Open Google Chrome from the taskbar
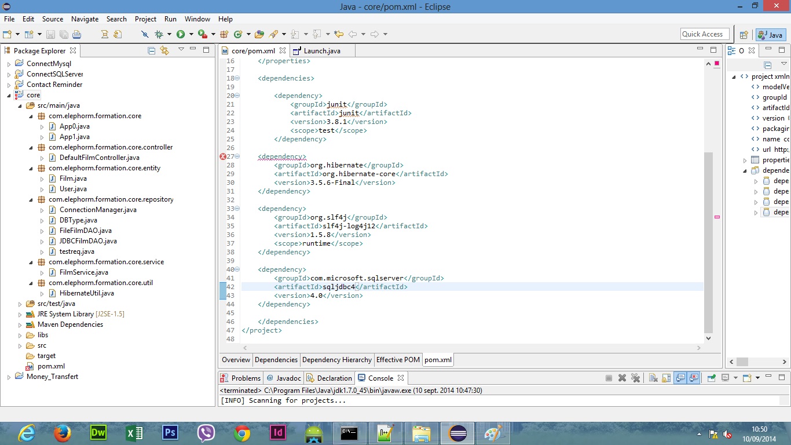Viewport: 791px width, 445px height. (242, 433)
